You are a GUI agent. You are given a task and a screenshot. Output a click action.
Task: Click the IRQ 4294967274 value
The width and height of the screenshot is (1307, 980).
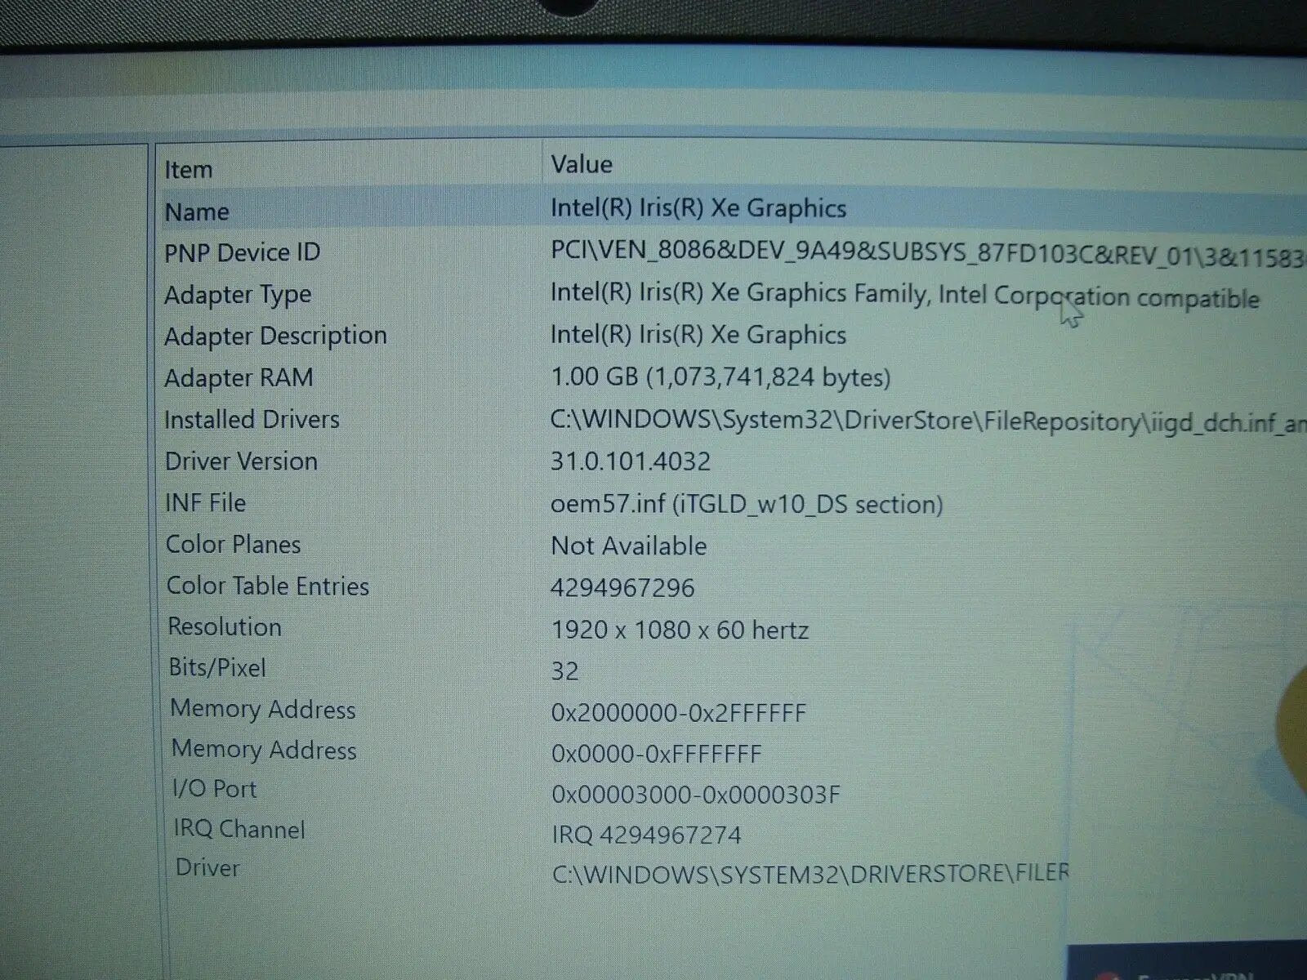click(647, 835)
